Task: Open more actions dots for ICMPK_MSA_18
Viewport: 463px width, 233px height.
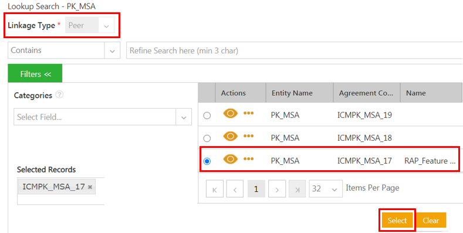Action: click(248, 136)
